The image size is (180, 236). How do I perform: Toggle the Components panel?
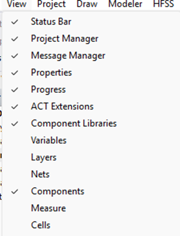[x=91, y=191]
